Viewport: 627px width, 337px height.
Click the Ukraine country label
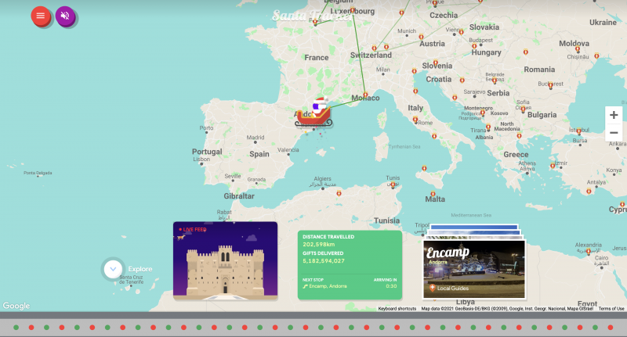[x=603, y=23]
